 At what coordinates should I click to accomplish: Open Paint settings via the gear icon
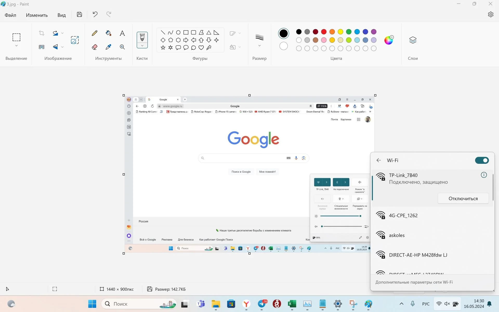(490, 15)
